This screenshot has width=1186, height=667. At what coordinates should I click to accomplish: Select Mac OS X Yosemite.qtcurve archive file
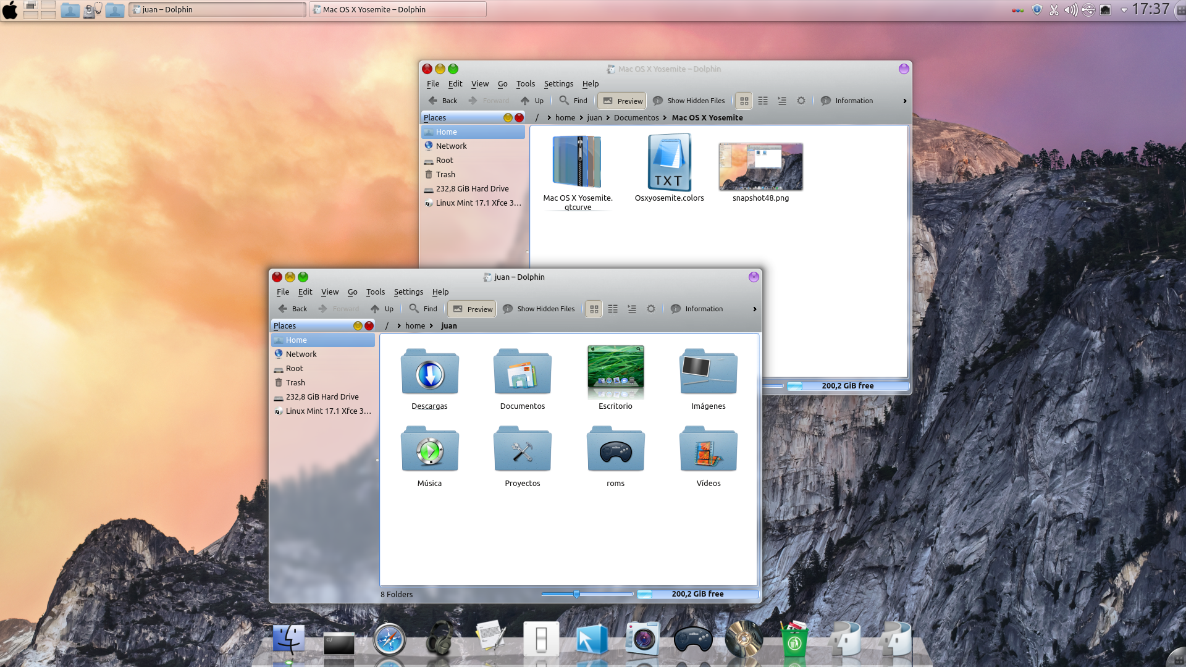pyautogui.click(x=578, y=162)
